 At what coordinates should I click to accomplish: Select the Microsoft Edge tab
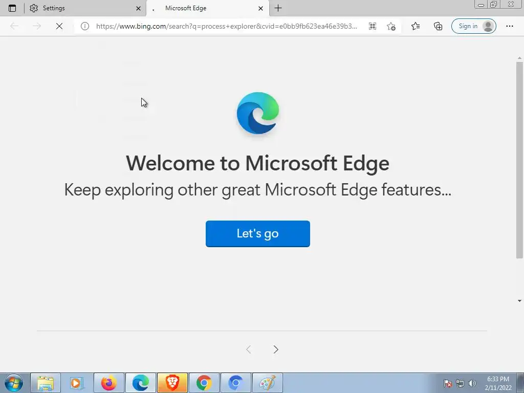click(x=208, y=8)
